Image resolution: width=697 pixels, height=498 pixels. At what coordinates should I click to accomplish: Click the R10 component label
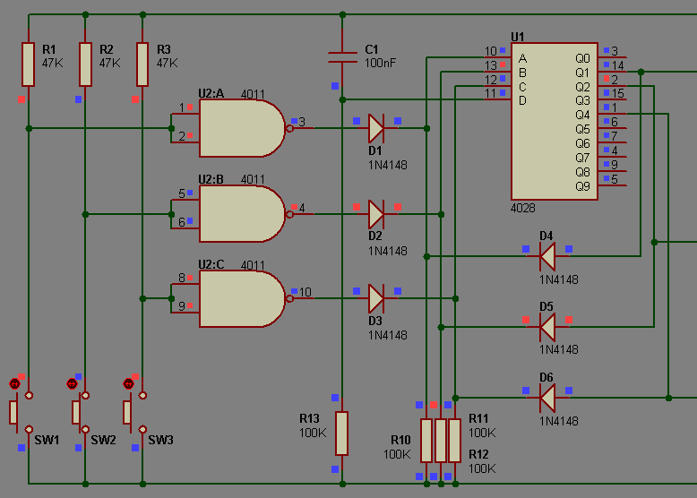pos(400,441)
